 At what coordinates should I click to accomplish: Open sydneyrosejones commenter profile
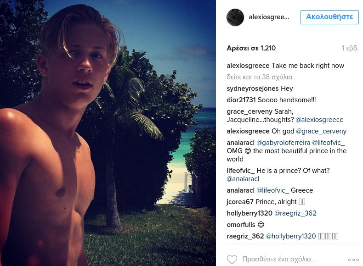250,89
